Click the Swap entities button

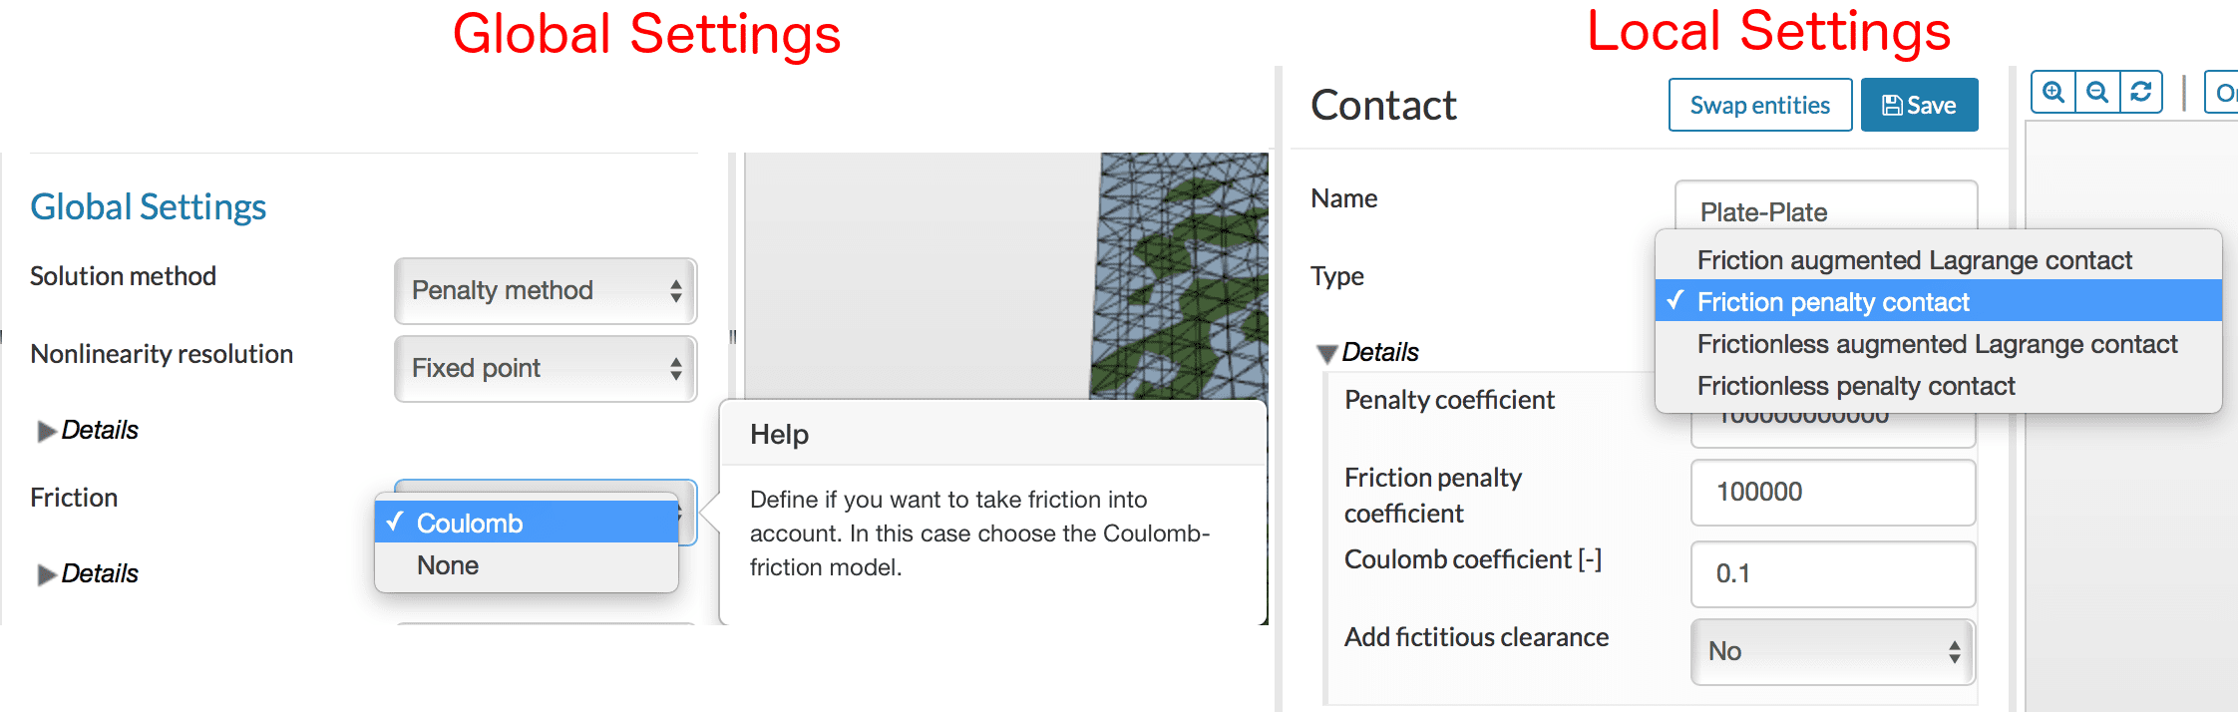[1759, 106]
